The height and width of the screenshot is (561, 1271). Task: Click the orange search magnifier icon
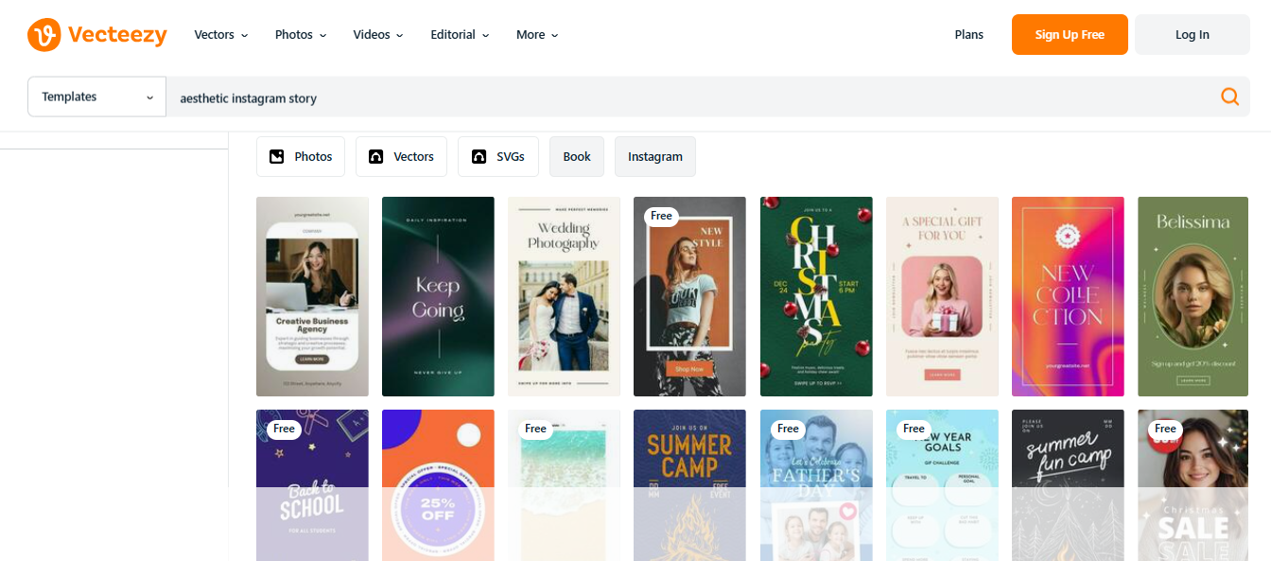pyautogui.click(x=1229, y=96)
